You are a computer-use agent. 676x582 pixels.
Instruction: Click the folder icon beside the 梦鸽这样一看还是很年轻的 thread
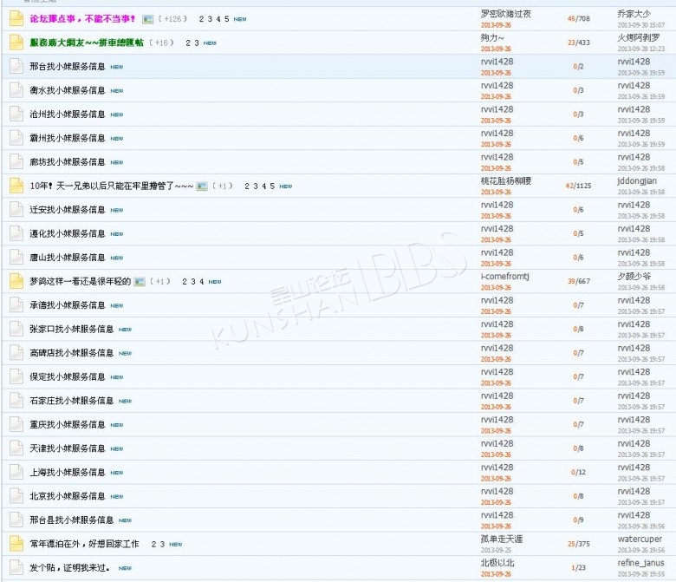click(x=16, y=281)
